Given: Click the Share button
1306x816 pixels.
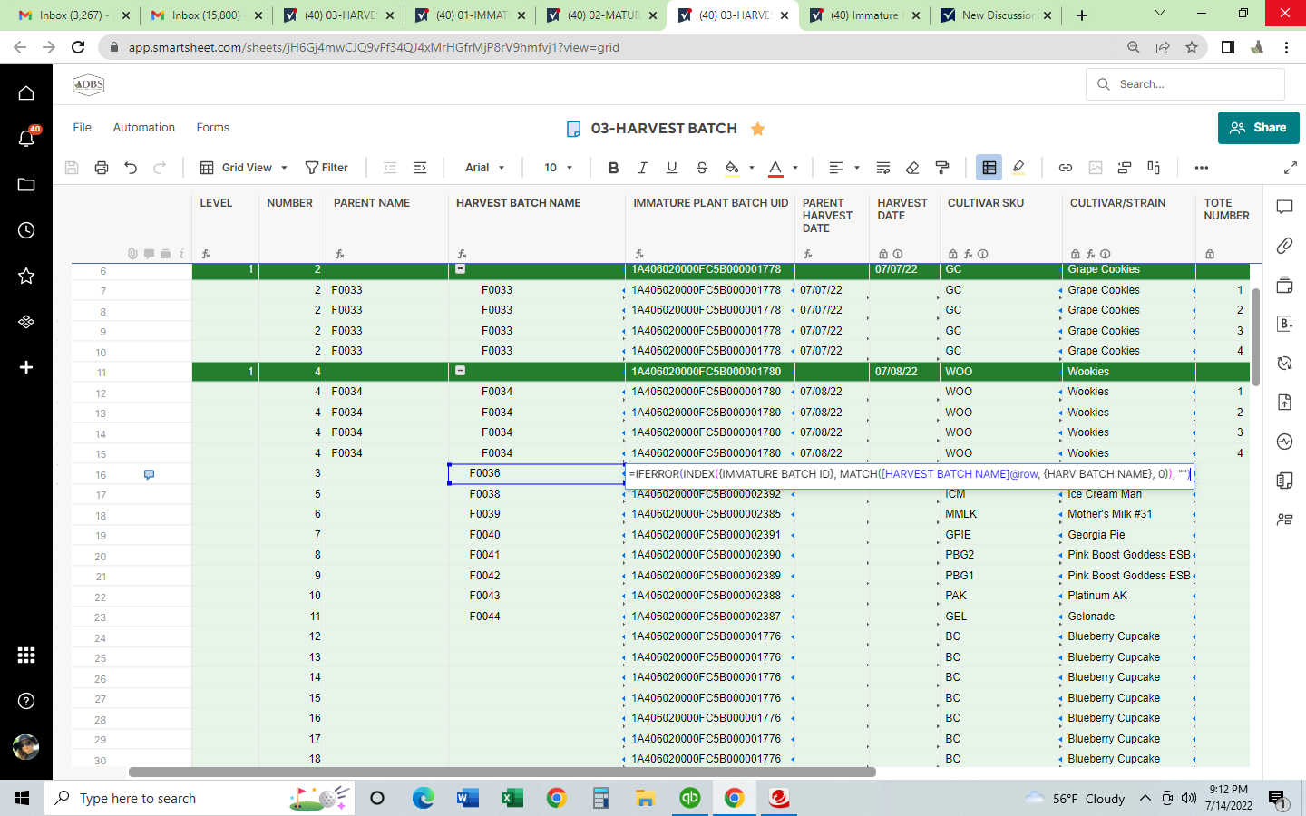Looking at the screenshot, I should point(1258,128).
